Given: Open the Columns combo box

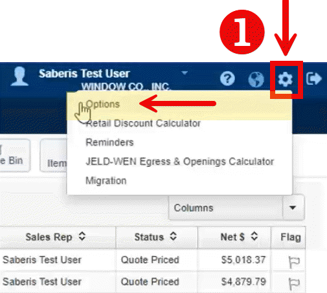Looking at the screenshot, I should (236, 208).
